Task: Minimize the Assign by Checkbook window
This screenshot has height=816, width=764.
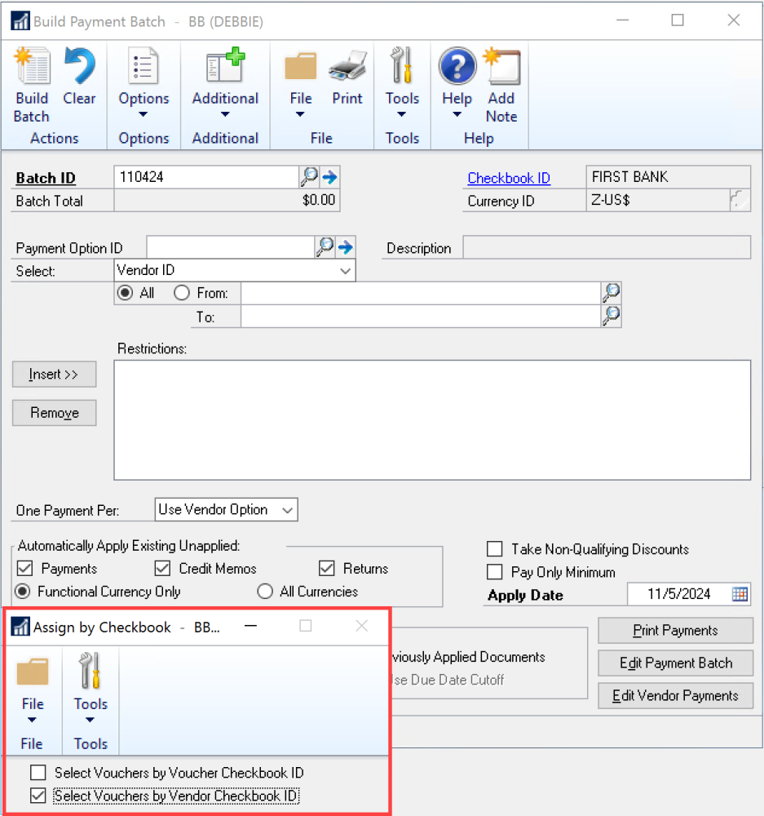Action: pos(250,626)
